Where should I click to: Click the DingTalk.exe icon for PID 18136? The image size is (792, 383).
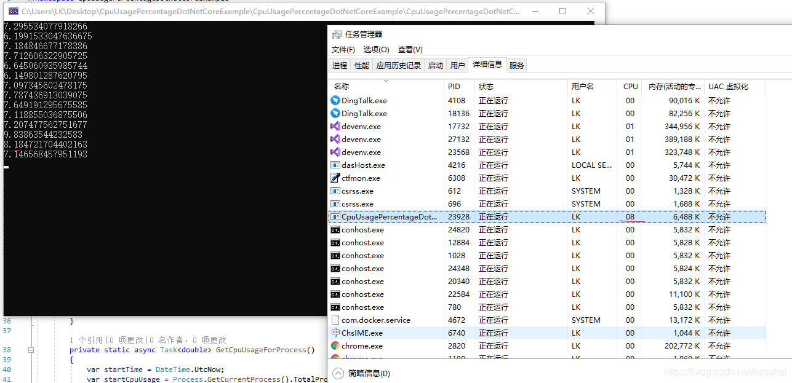335,113
